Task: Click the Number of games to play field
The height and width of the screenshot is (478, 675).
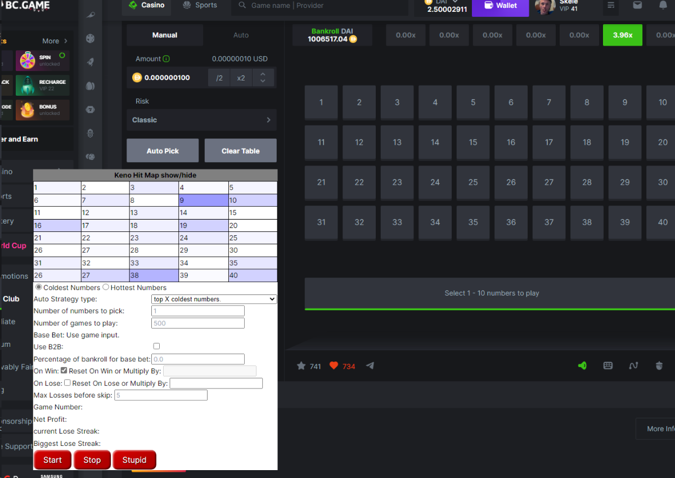Action: coord(198,323)
